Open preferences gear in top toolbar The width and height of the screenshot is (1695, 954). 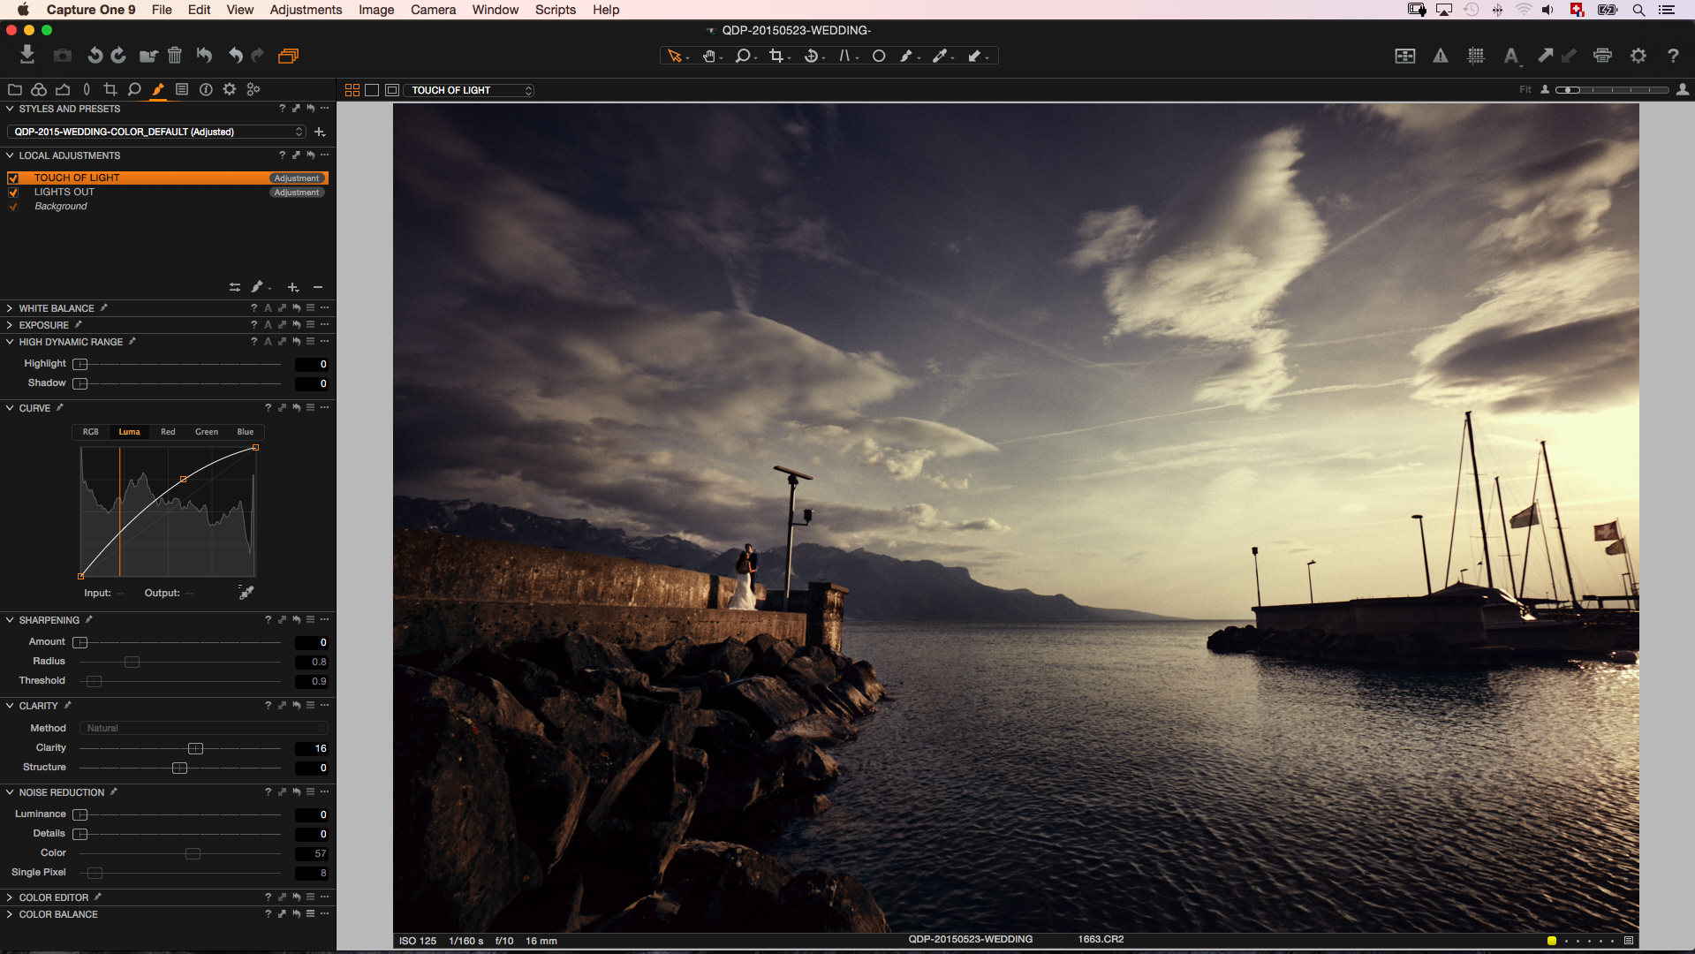(x=1638, y=56)
